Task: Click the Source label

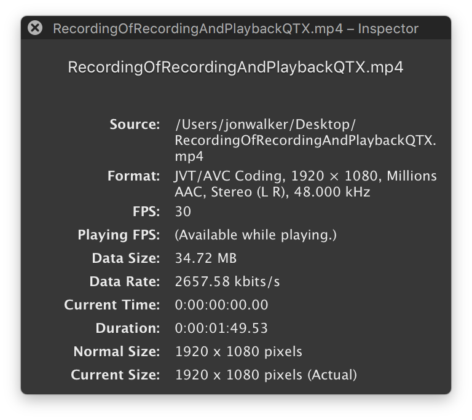Action: click(135, 124)
